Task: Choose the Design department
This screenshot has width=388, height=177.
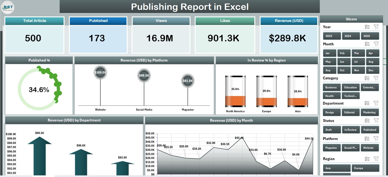Action: (x=332, y=112)
